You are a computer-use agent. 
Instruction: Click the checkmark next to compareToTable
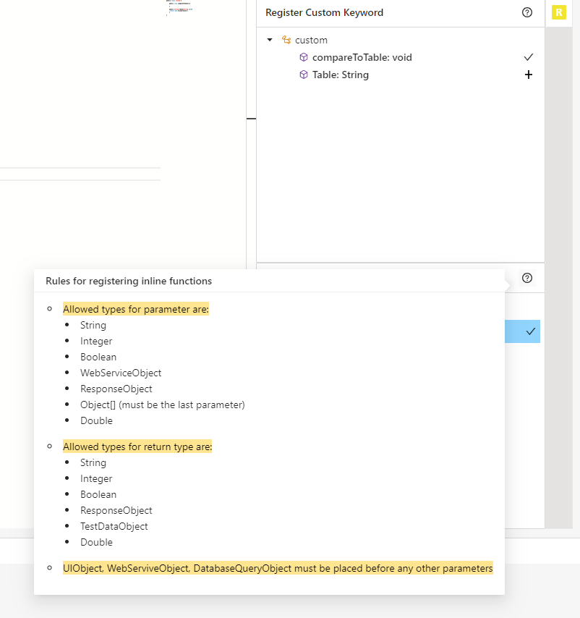(x=529, y=57)
